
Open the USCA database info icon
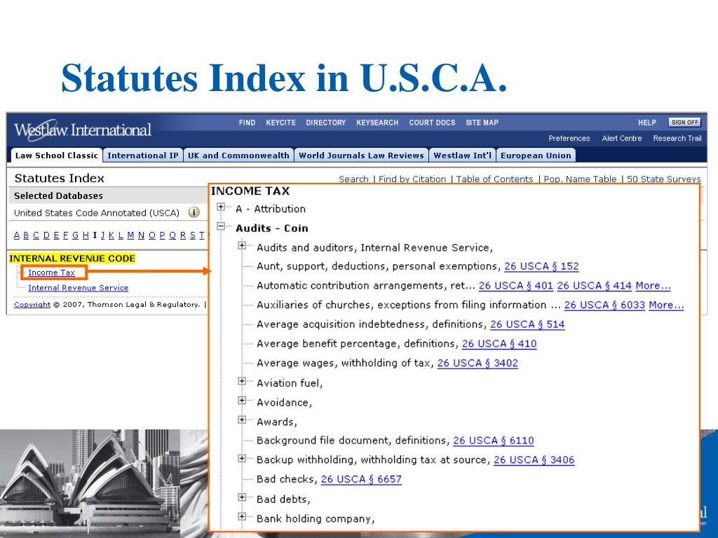pyautogui.click(x=194, y=213)
